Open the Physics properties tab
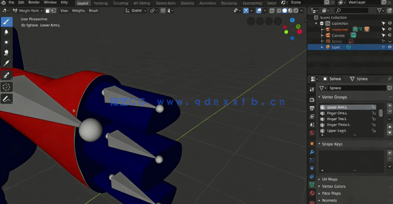Screen dimensions: 393x204 click(312, 168)
